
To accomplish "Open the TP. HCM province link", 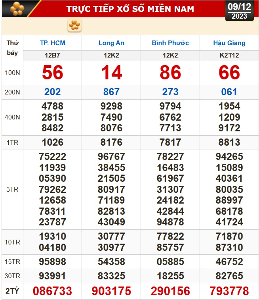I will click(53, 43).
